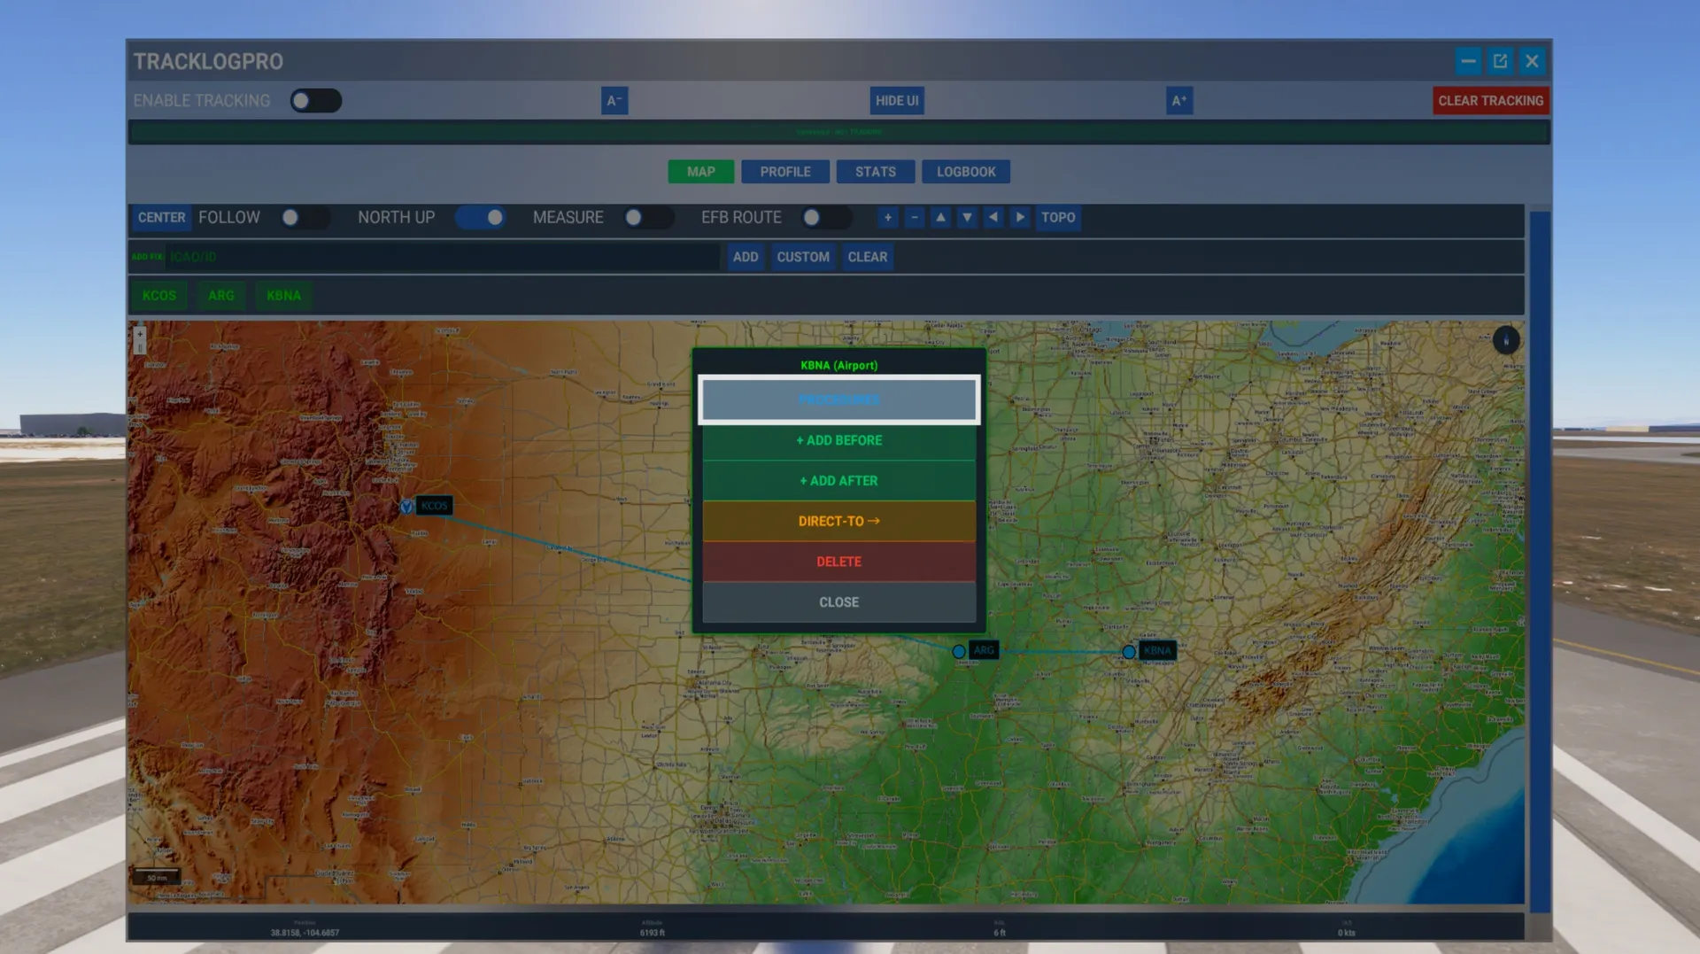Disable the North Up toggle
Image resolution: width=1700 pixels, height=954 pixels.
[x=481, y=217]
